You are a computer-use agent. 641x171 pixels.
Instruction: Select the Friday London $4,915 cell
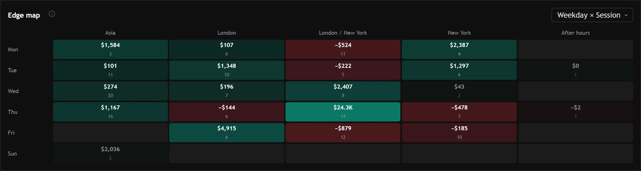point(227,133)
